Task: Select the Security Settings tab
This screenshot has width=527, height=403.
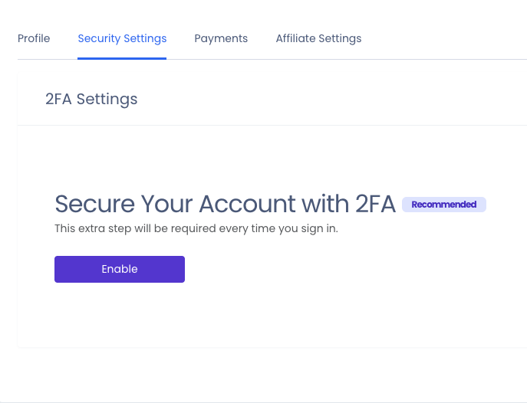Action: [122, 38]
